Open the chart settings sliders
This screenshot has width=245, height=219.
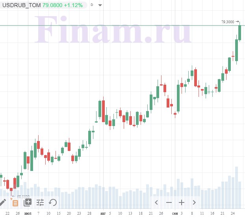40,202
